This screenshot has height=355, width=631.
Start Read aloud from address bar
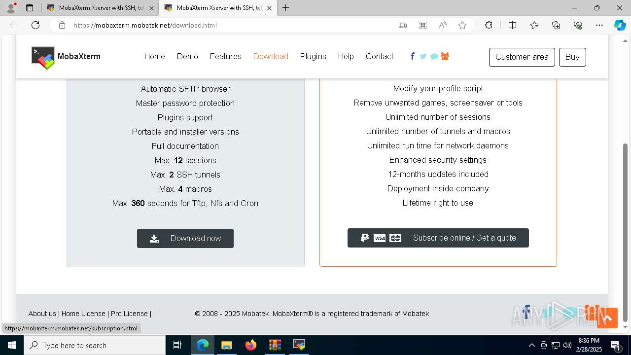[443, 25]
